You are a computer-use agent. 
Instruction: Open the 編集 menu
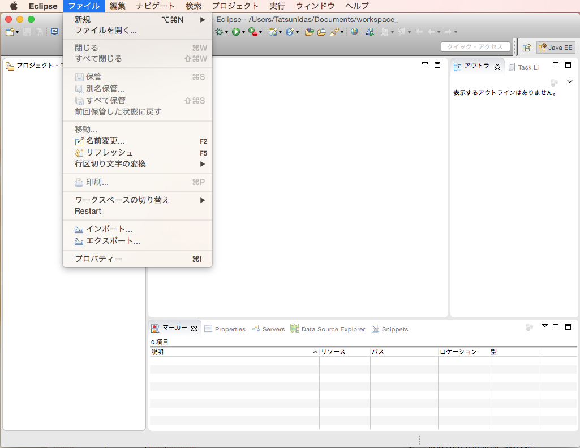point(118,6)
